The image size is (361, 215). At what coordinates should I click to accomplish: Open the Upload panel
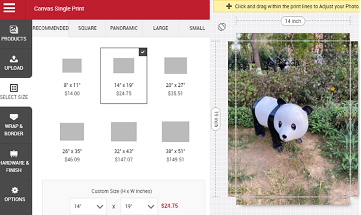[14, 63]
